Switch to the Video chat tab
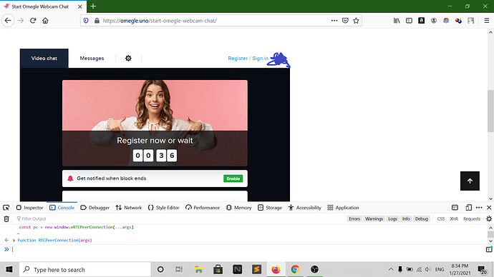Image resolution: width=494 pixels, height=277 pixels. coord(44,58)
